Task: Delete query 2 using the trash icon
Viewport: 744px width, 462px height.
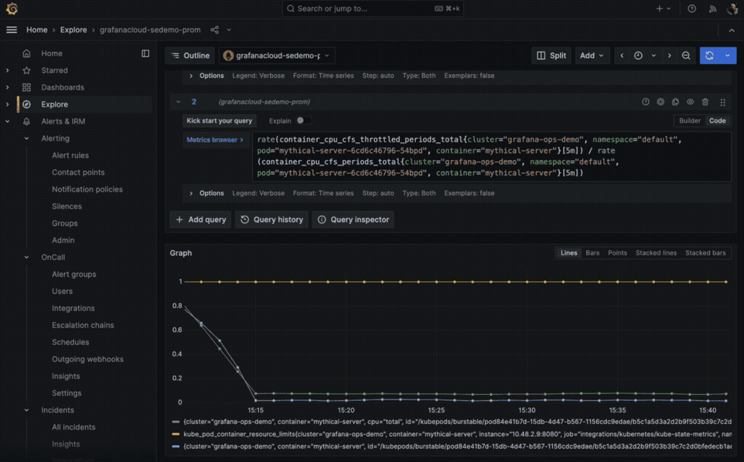Action: (706, 101)
